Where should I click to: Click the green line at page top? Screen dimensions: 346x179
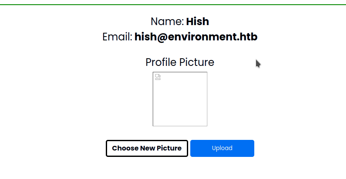(x=173, y=5)
